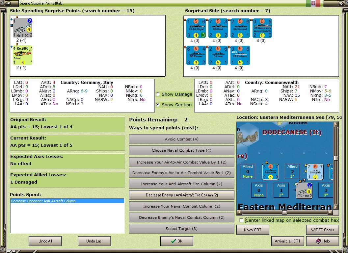Click map horizontal scrollbar right arrow

pos(331,212)
